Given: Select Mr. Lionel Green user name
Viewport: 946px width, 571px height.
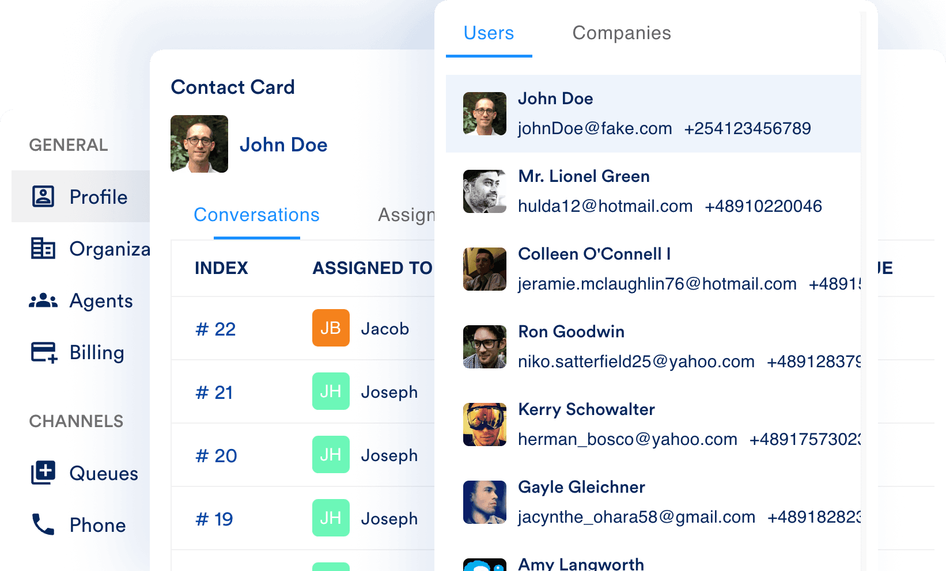Looking at the screenshot, I should click(584, 176).
